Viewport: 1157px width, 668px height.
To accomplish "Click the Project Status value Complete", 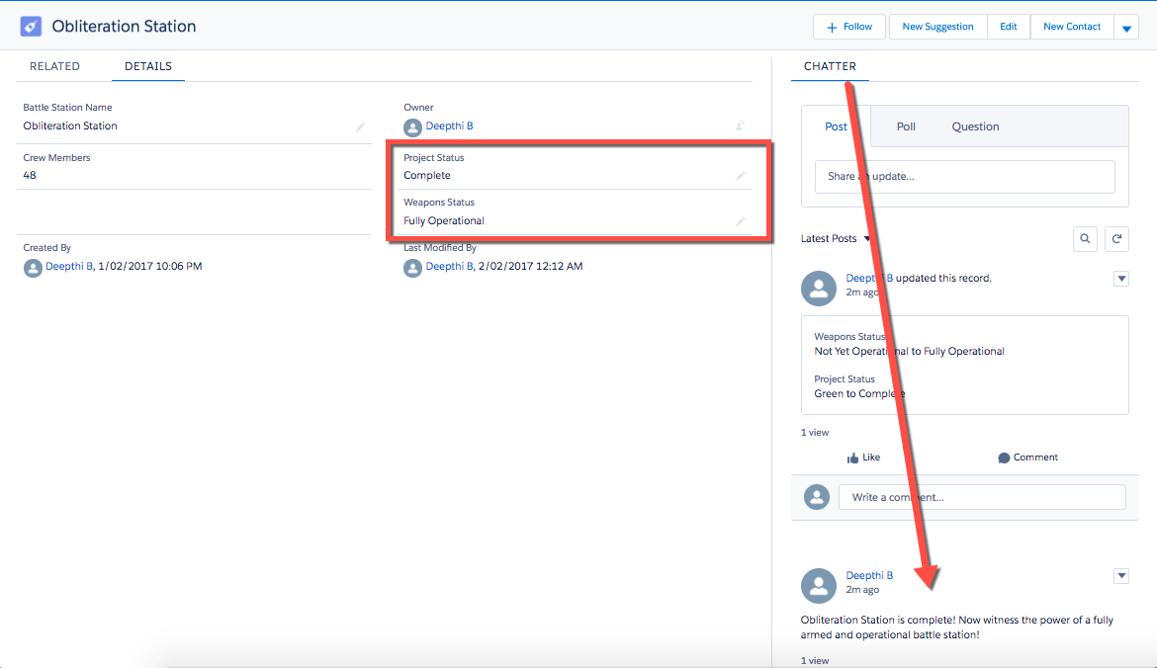I will (x=427, y=176).
